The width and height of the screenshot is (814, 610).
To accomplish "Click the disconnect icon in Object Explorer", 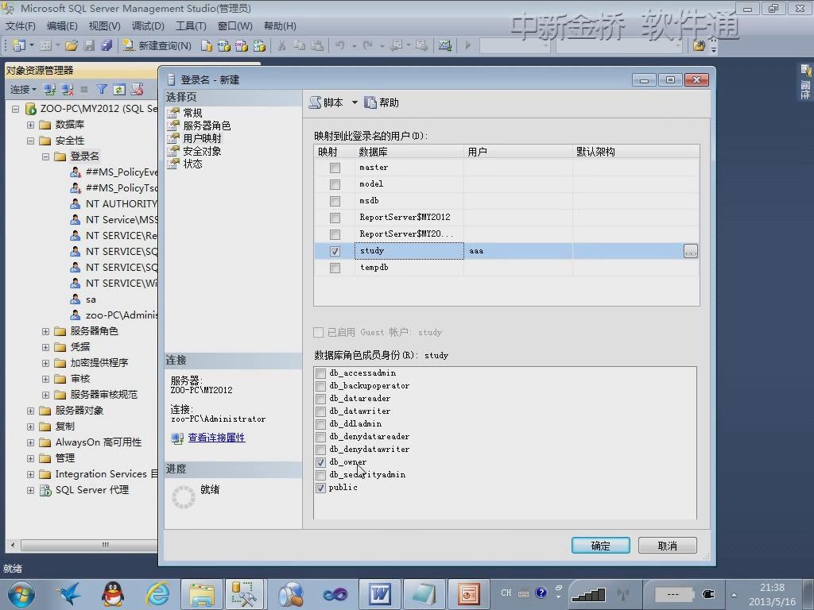I will coord(67,89).
